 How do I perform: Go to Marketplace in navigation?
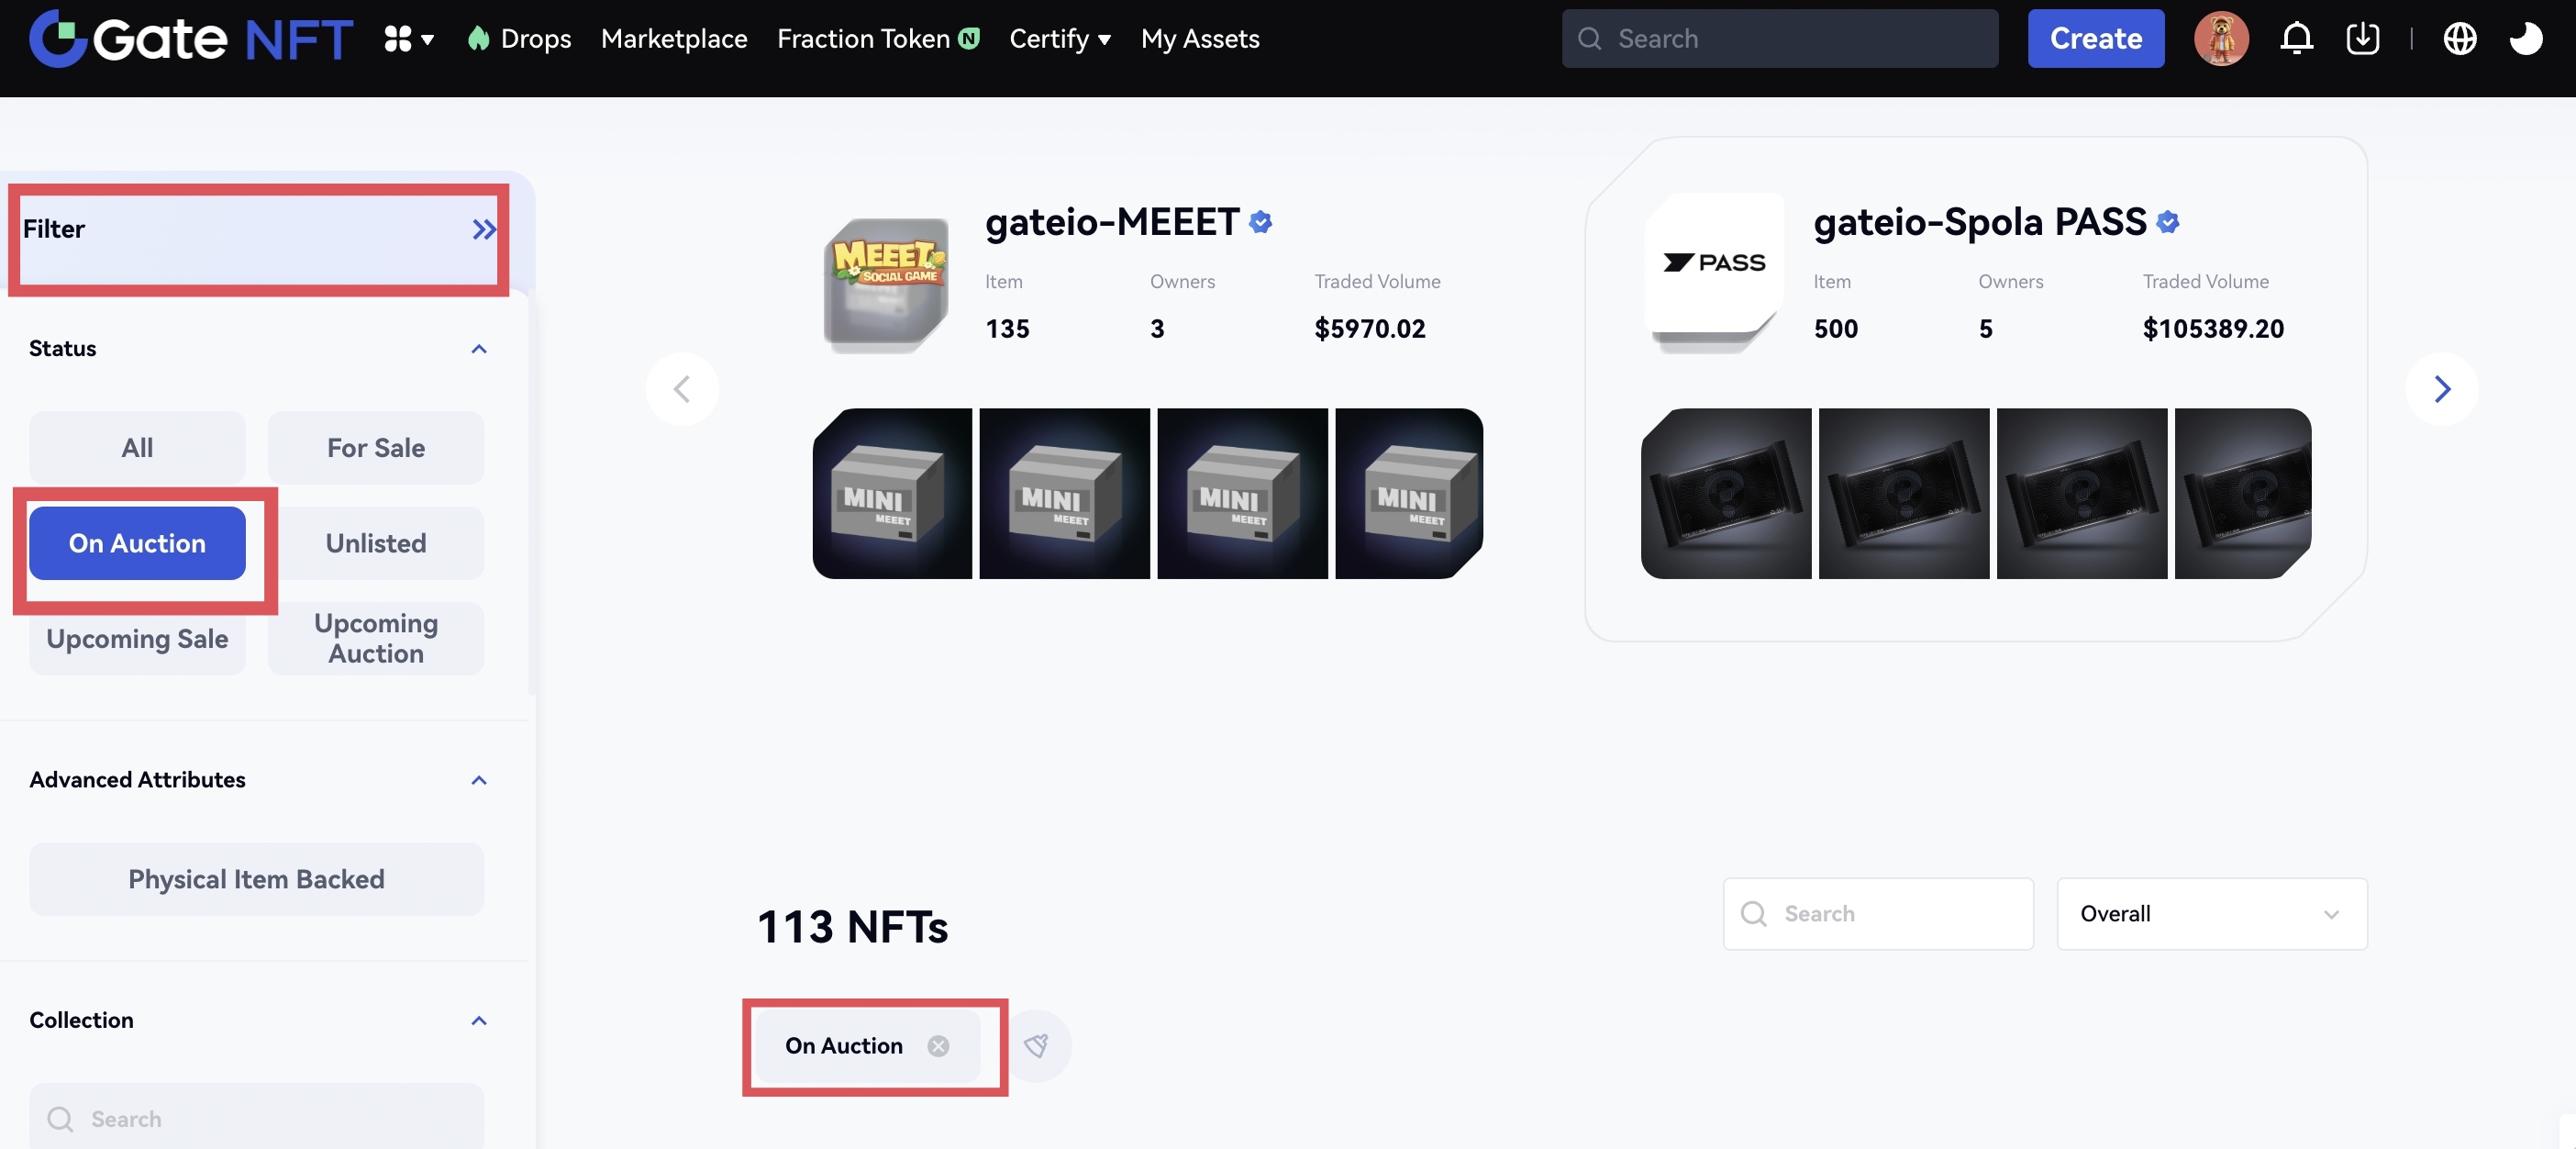[674, 39]
